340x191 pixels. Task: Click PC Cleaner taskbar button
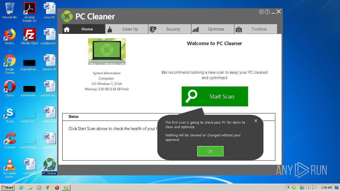click(66, 188)
